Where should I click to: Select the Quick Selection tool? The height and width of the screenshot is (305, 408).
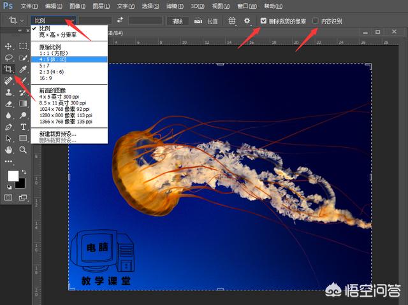coord(23,57)
